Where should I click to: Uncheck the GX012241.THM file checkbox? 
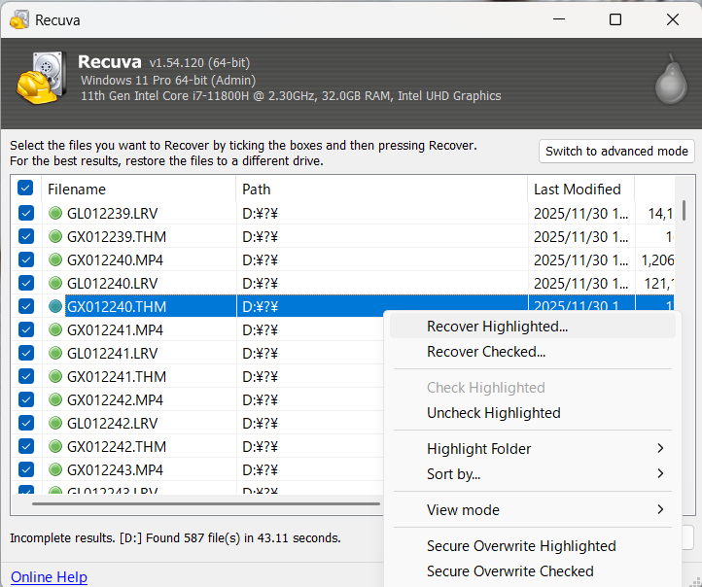click(26, 376)
